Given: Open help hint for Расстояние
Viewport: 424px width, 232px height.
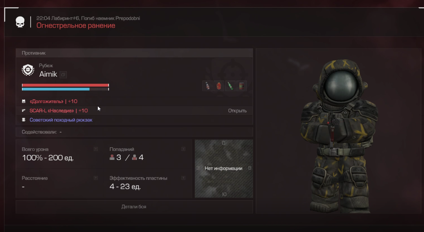Looking at the screenshot, I should tap(96, 178).
